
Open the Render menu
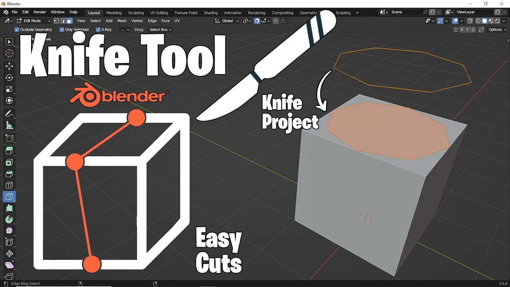pyautogui.click(x=40, y=12)
